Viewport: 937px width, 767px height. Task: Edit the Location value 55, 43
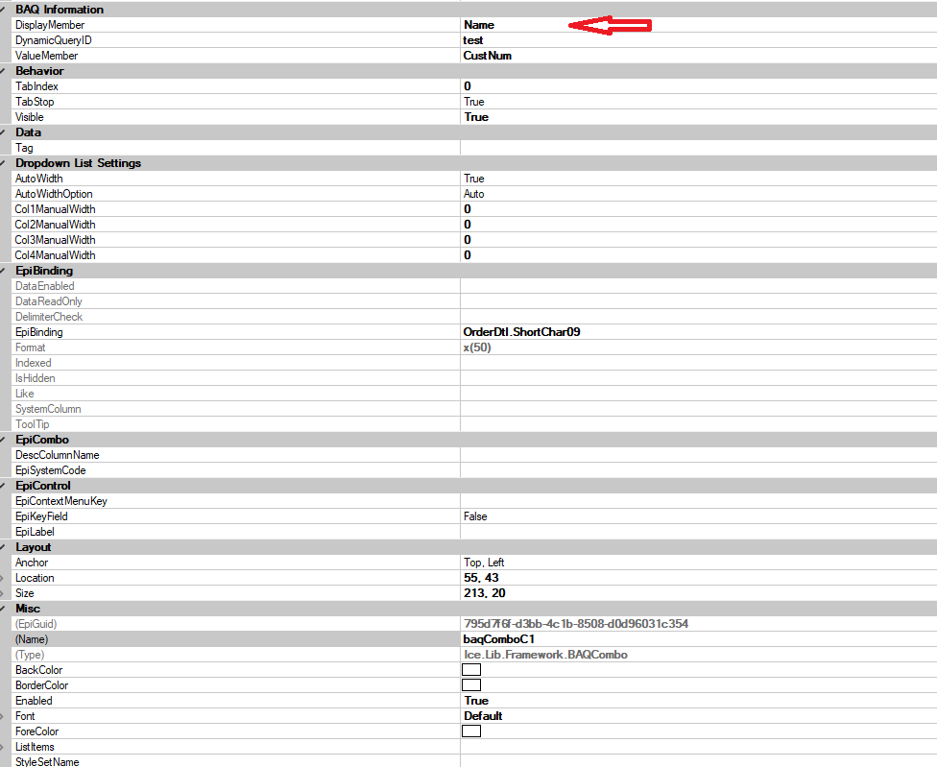point(481,578)
